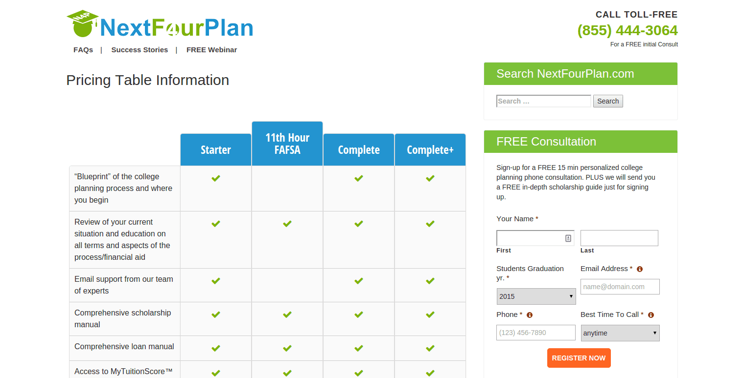Expand the Best Time To Call selector
Viewport: 744px width, 378px height.
click(x=620, y=333)
